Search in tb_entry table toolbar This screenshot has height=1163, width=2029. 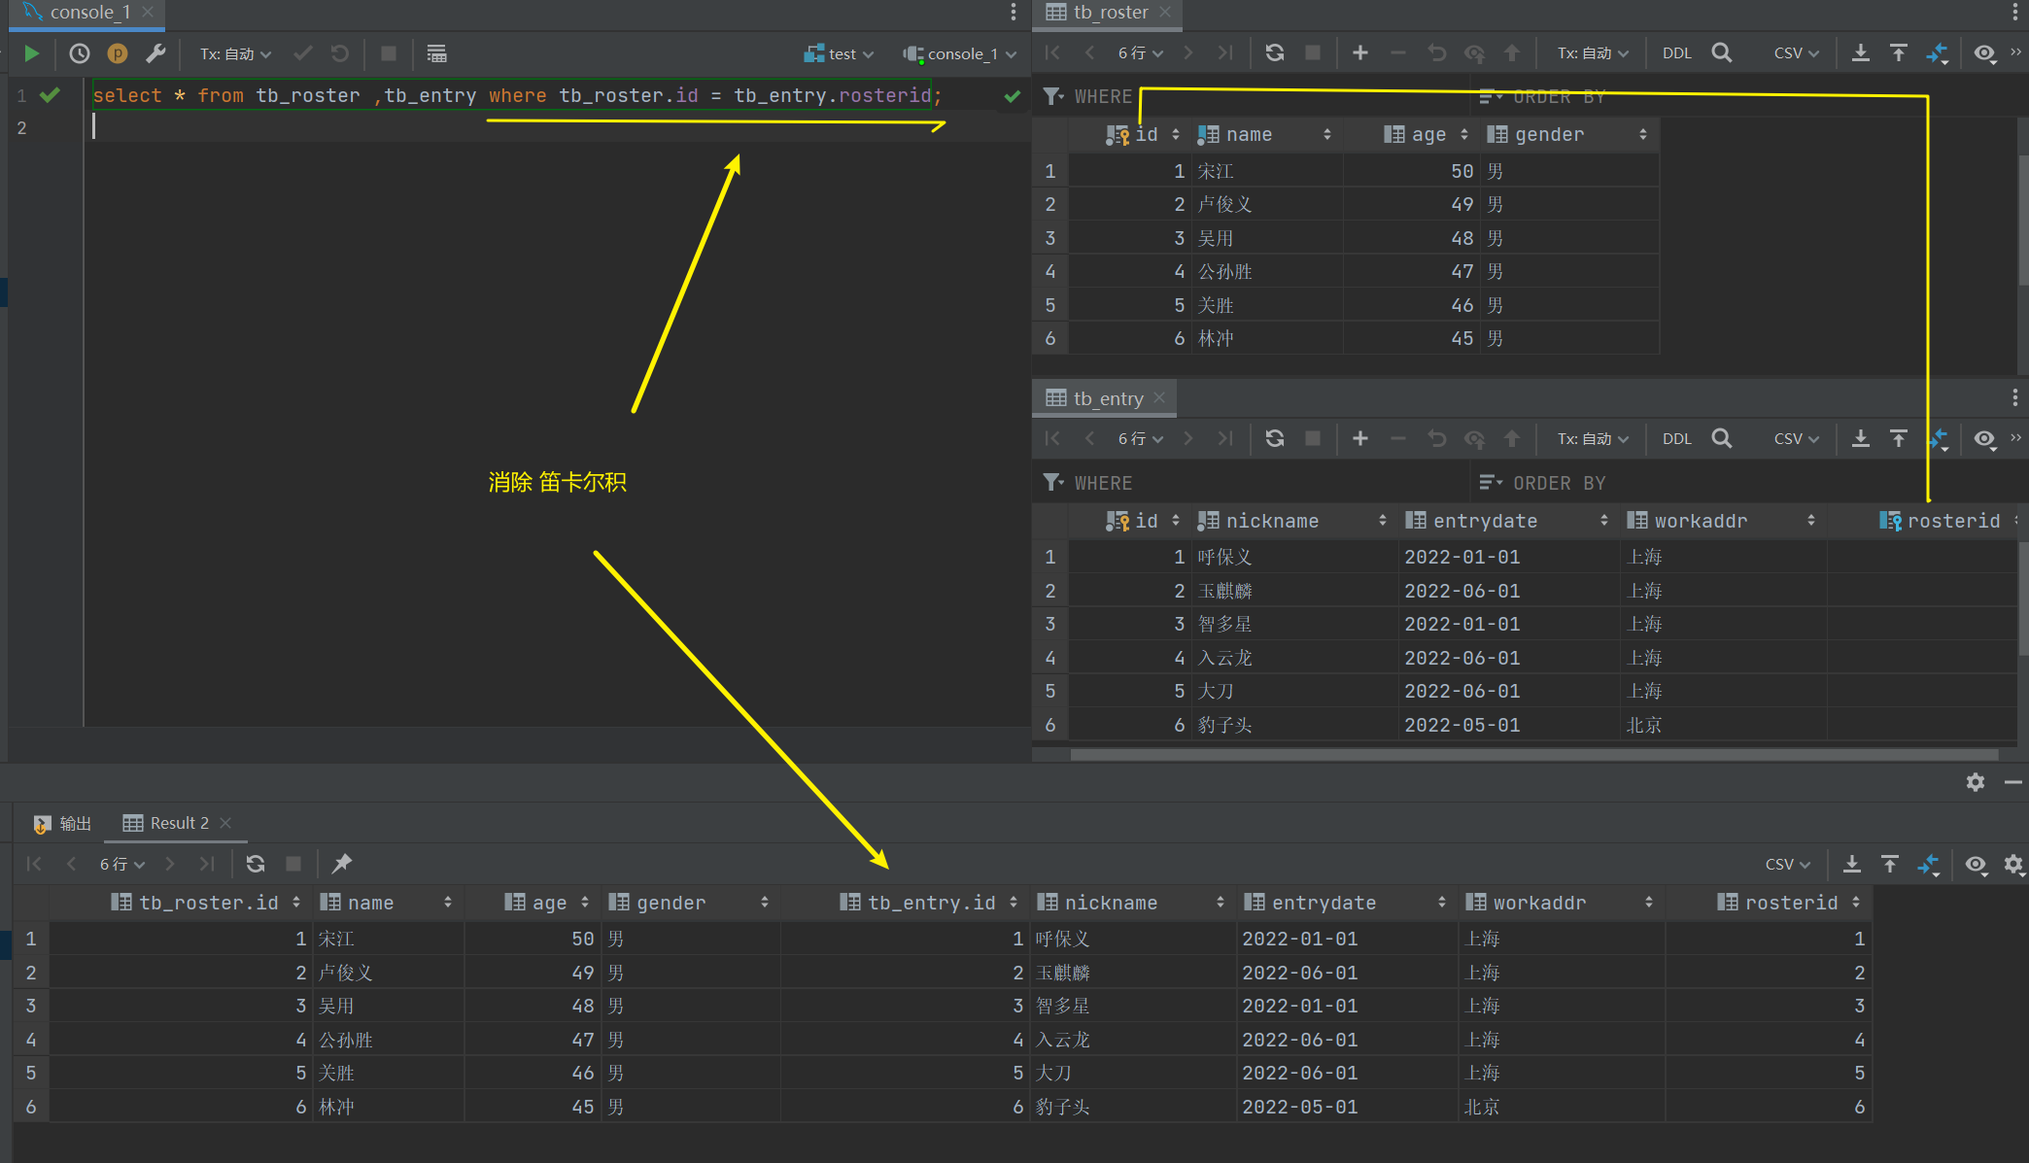click(1721, 438)
